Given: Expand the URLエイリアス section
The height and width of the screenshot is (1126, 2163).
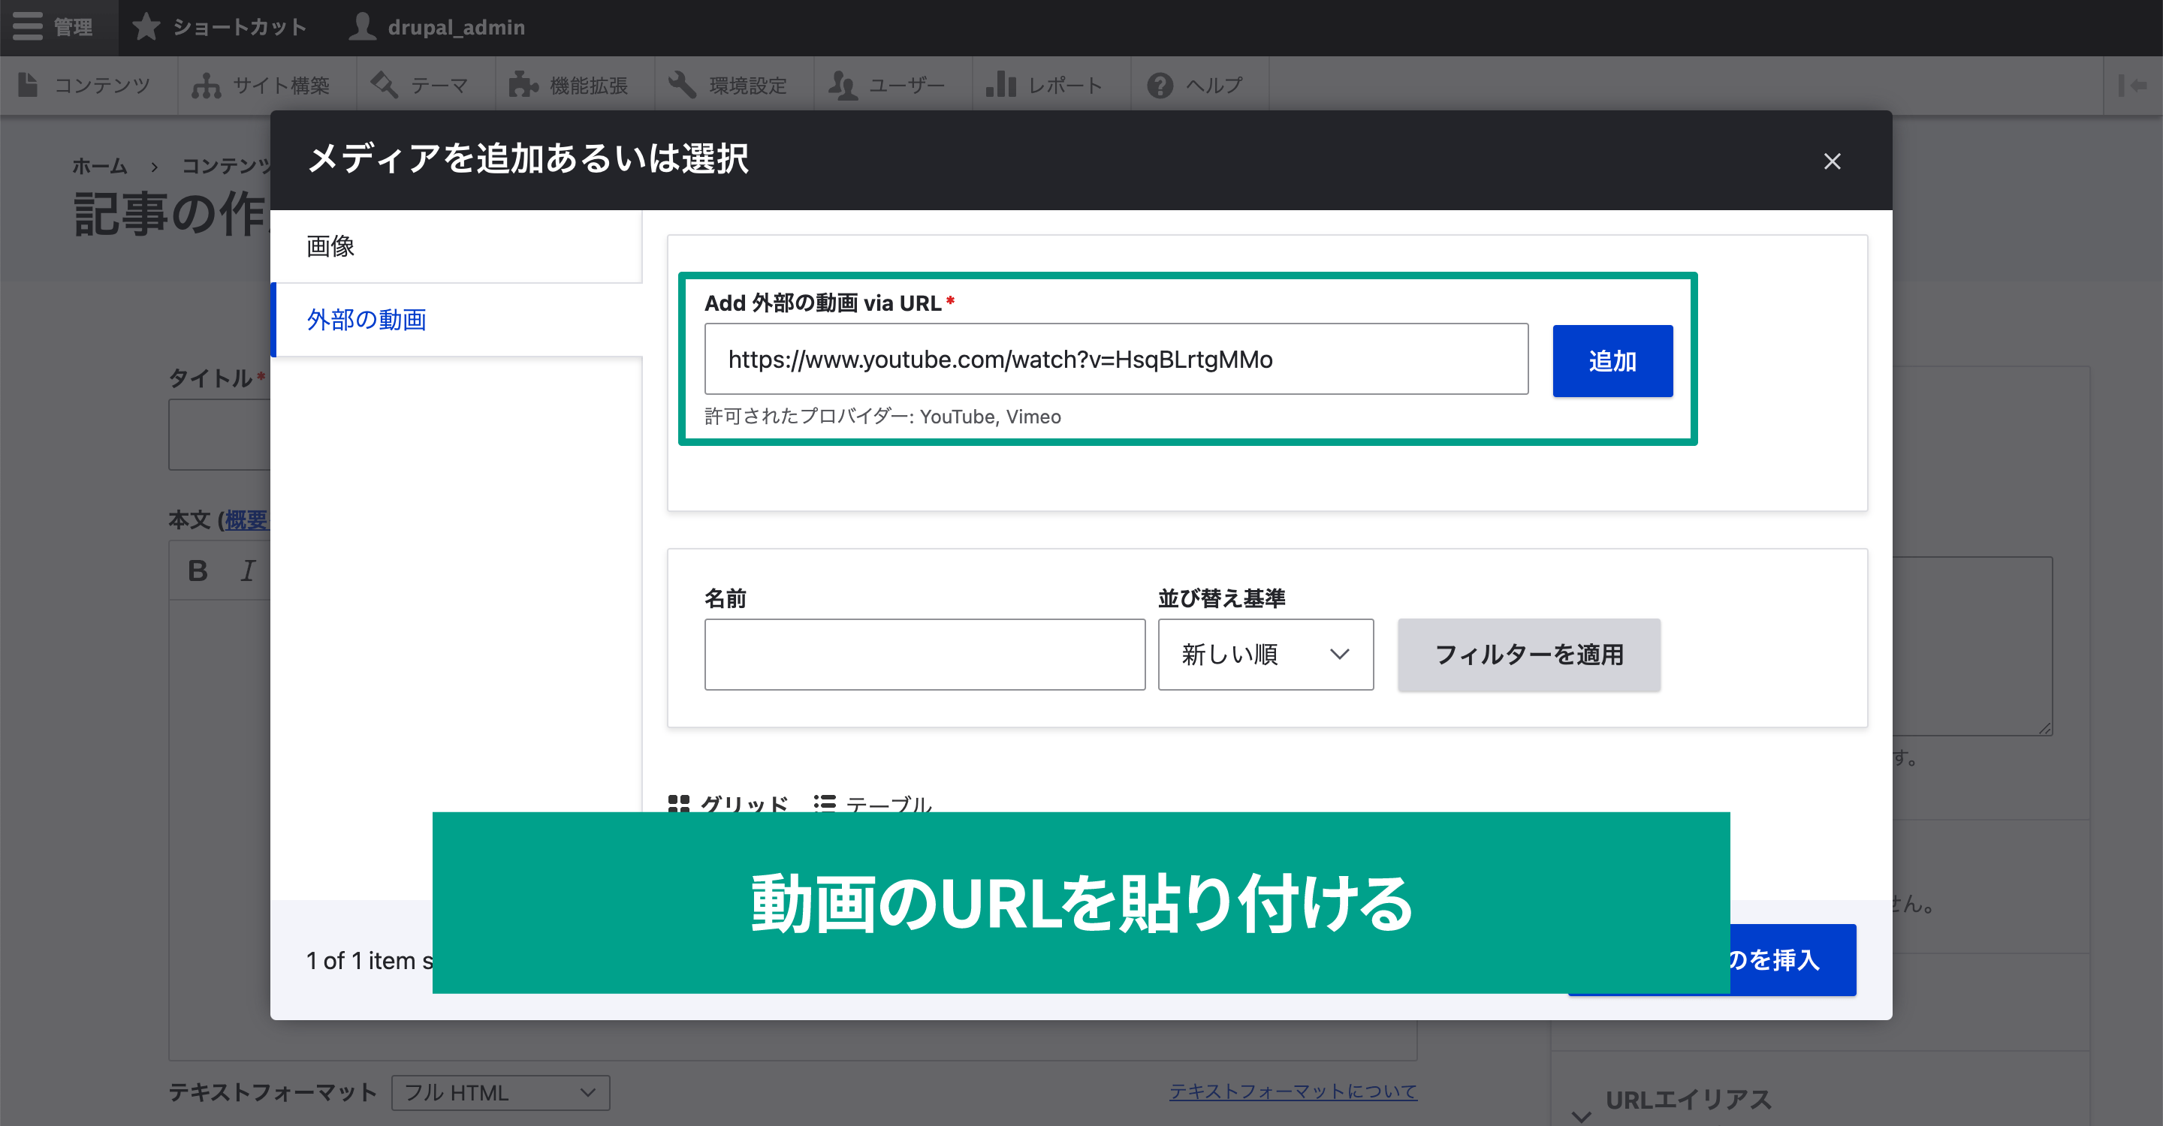Looking at the screenshot, I should point(1688,1100).
